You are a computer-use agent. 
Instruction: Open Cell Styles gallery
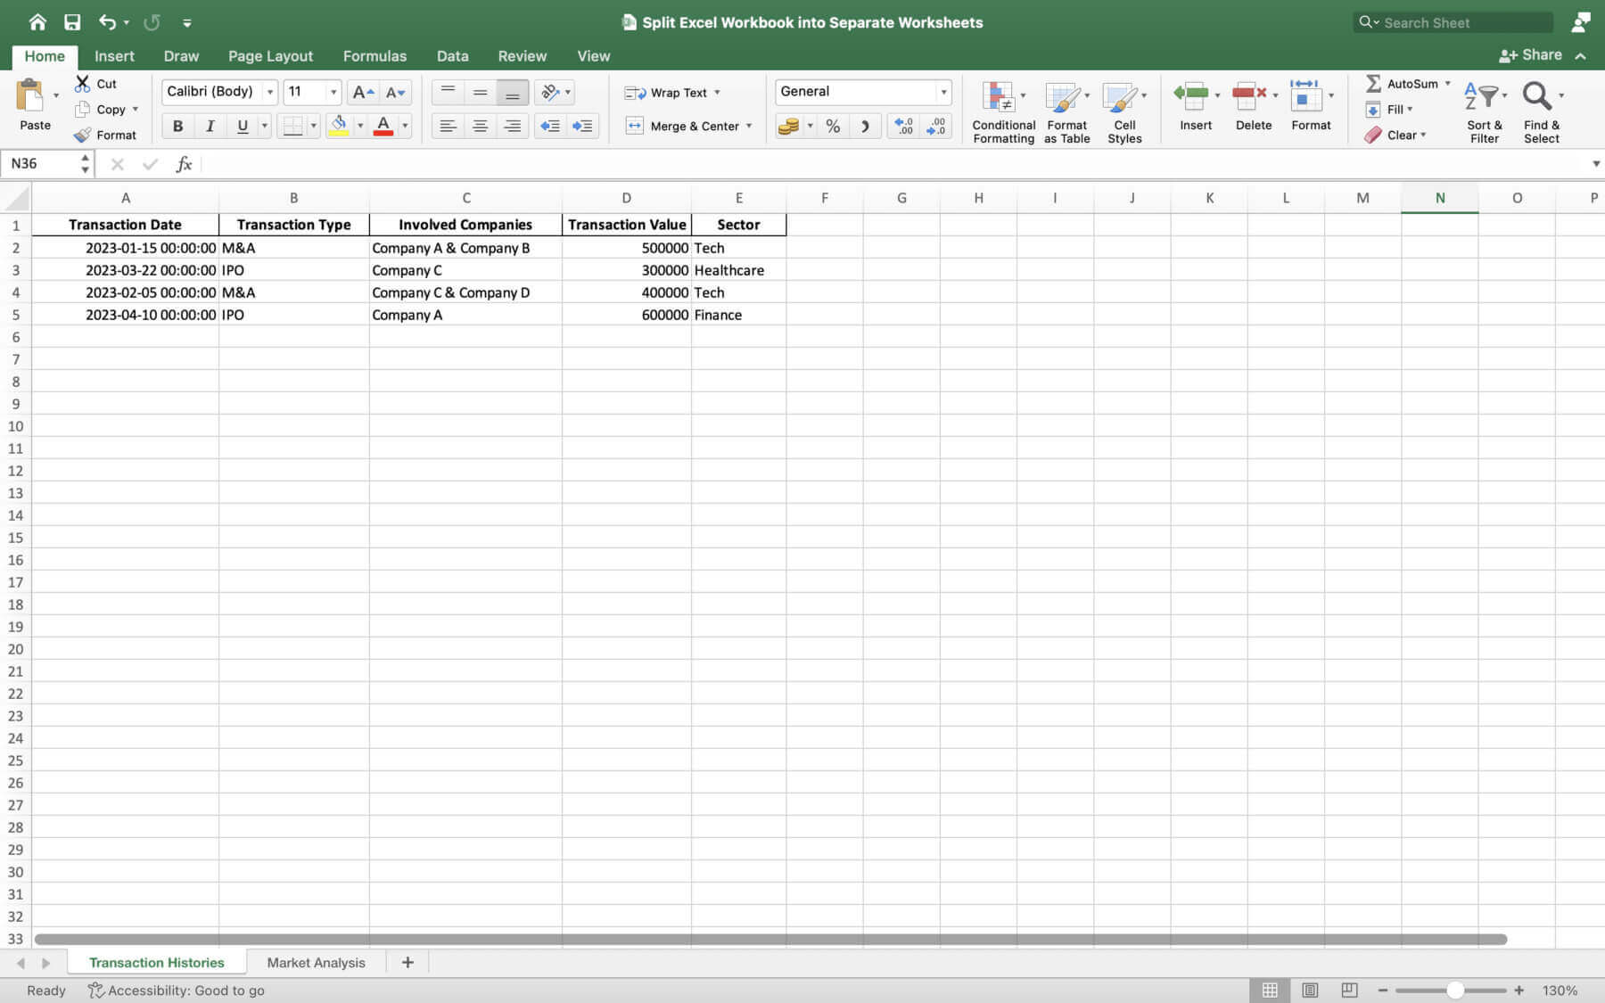(x=1124, y=111)
